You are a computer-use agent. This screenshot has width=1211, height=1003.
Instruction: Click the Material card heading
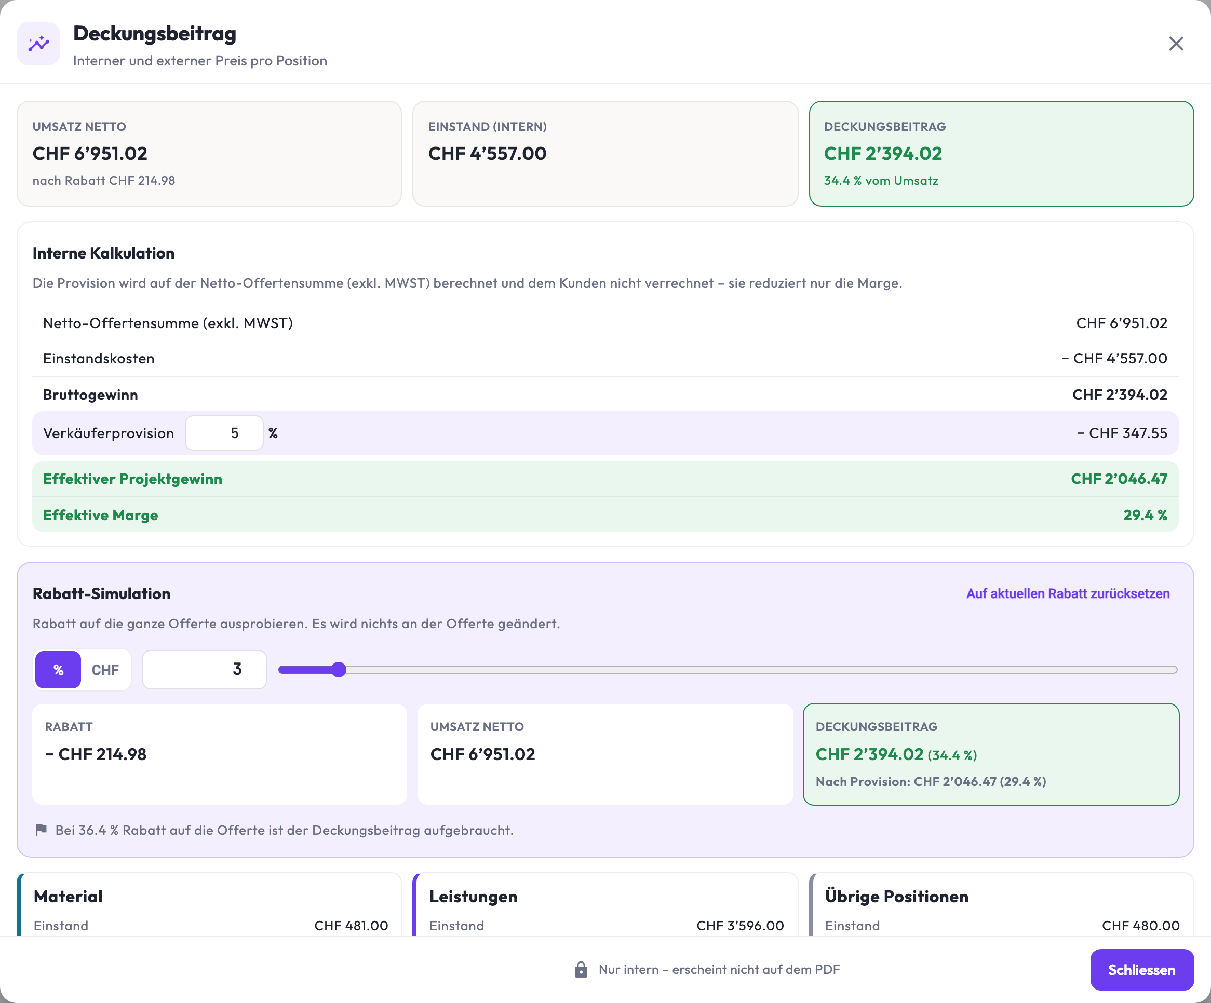68,897
